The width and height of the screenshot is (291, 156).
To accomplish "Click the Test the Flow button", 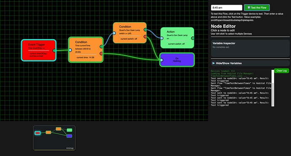I will [x=257, y=8].
